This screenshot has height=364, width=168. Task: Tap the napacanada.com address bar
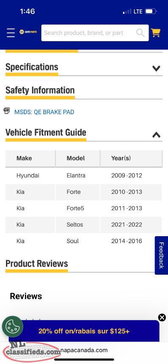coord(84,350)
